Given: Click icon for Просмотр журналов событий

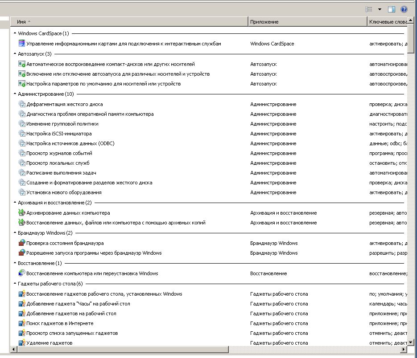Looking at the screenshot, I should tap(22, 153).
